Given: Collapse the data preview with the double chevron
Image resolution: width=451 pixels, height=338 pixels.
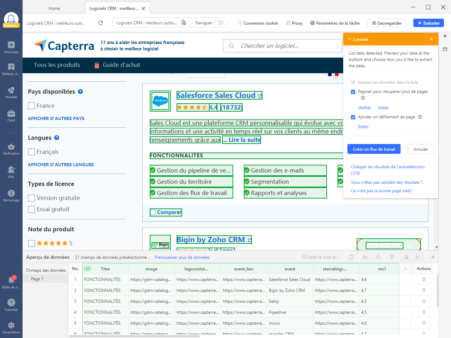Looking at the screenshot, I should click(x=433, y=257).
